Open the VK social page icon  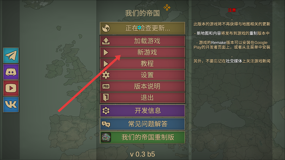(11, 105)
